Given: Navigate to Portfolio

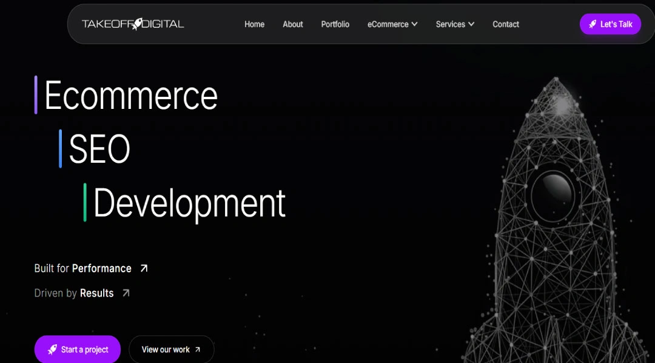Looking at the screenshot, I should [335, 24].
